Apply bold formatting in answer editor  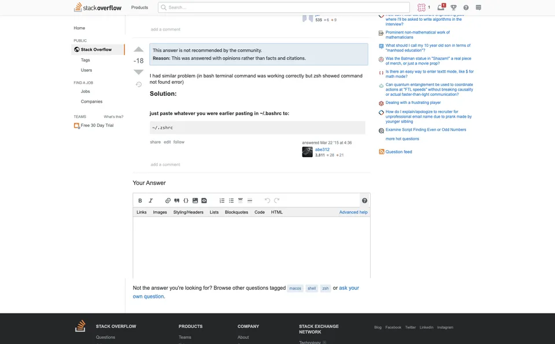coord(140,200)
